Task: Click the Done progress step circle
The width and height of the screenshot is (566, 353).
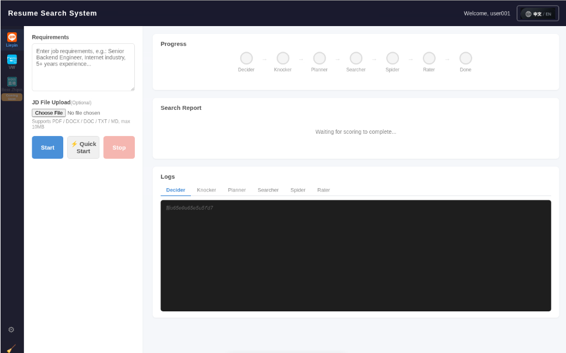Action: click(x=466, y=58)
